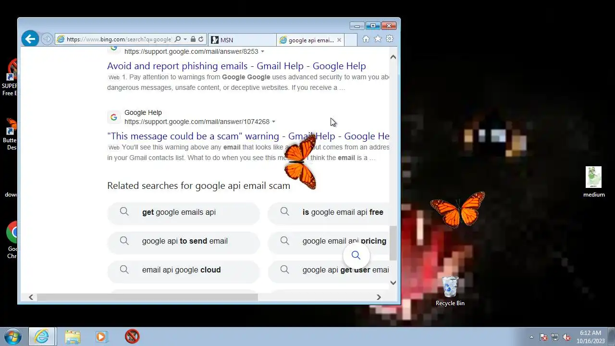Click the Action Center flag tray icon
This screenshot has height=346, width=615.
click(543, 337)
